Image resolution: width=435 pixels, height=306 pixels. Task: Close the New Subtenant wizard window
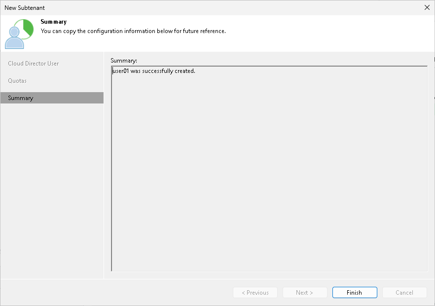click(427, 7)
